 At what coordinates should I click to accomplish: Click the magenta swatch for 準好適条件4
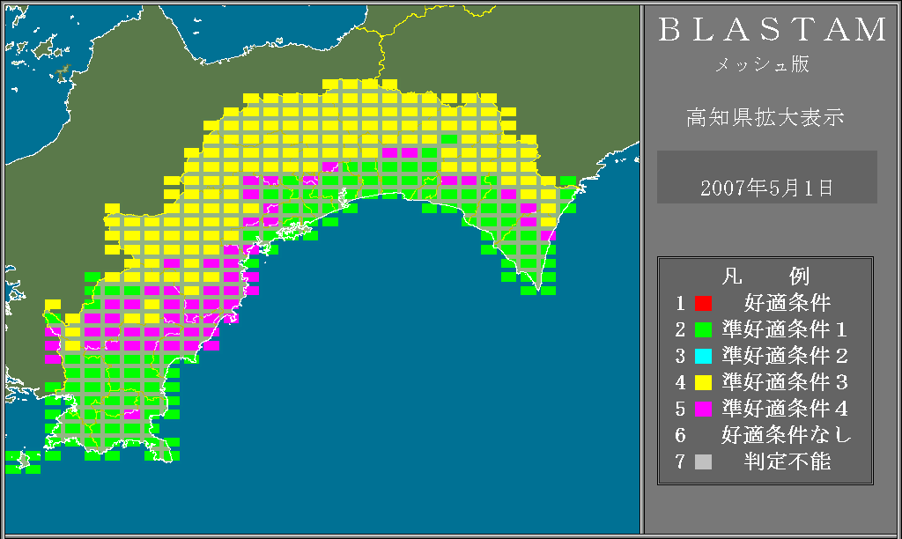click(703, 409)
